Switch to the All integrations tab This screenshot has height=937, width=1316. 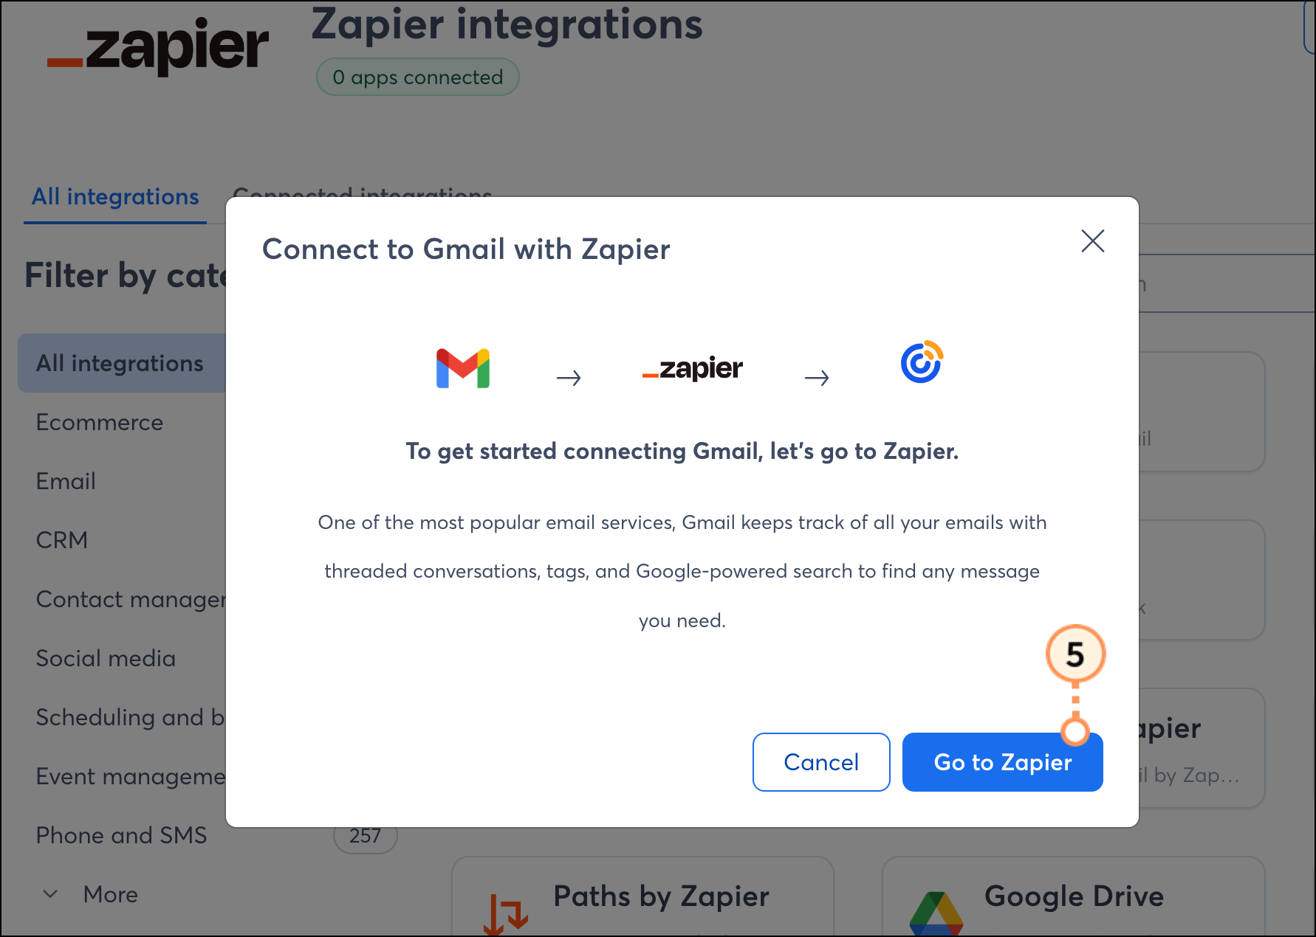pos(115,197)
